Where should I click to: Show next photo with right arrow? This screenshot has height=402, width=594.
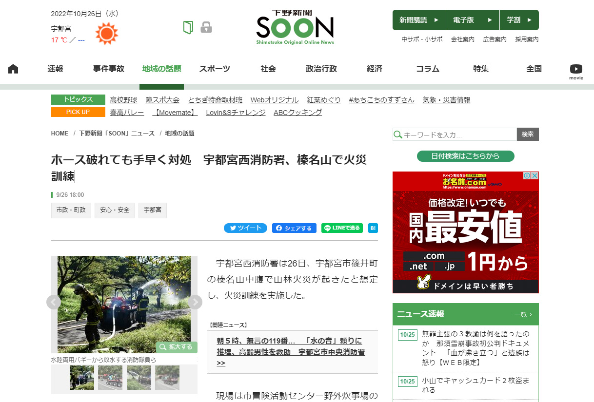click(x=195, y=302)
